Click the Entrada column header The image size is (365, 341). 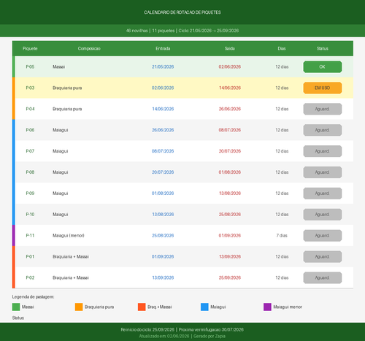point(163,48)
